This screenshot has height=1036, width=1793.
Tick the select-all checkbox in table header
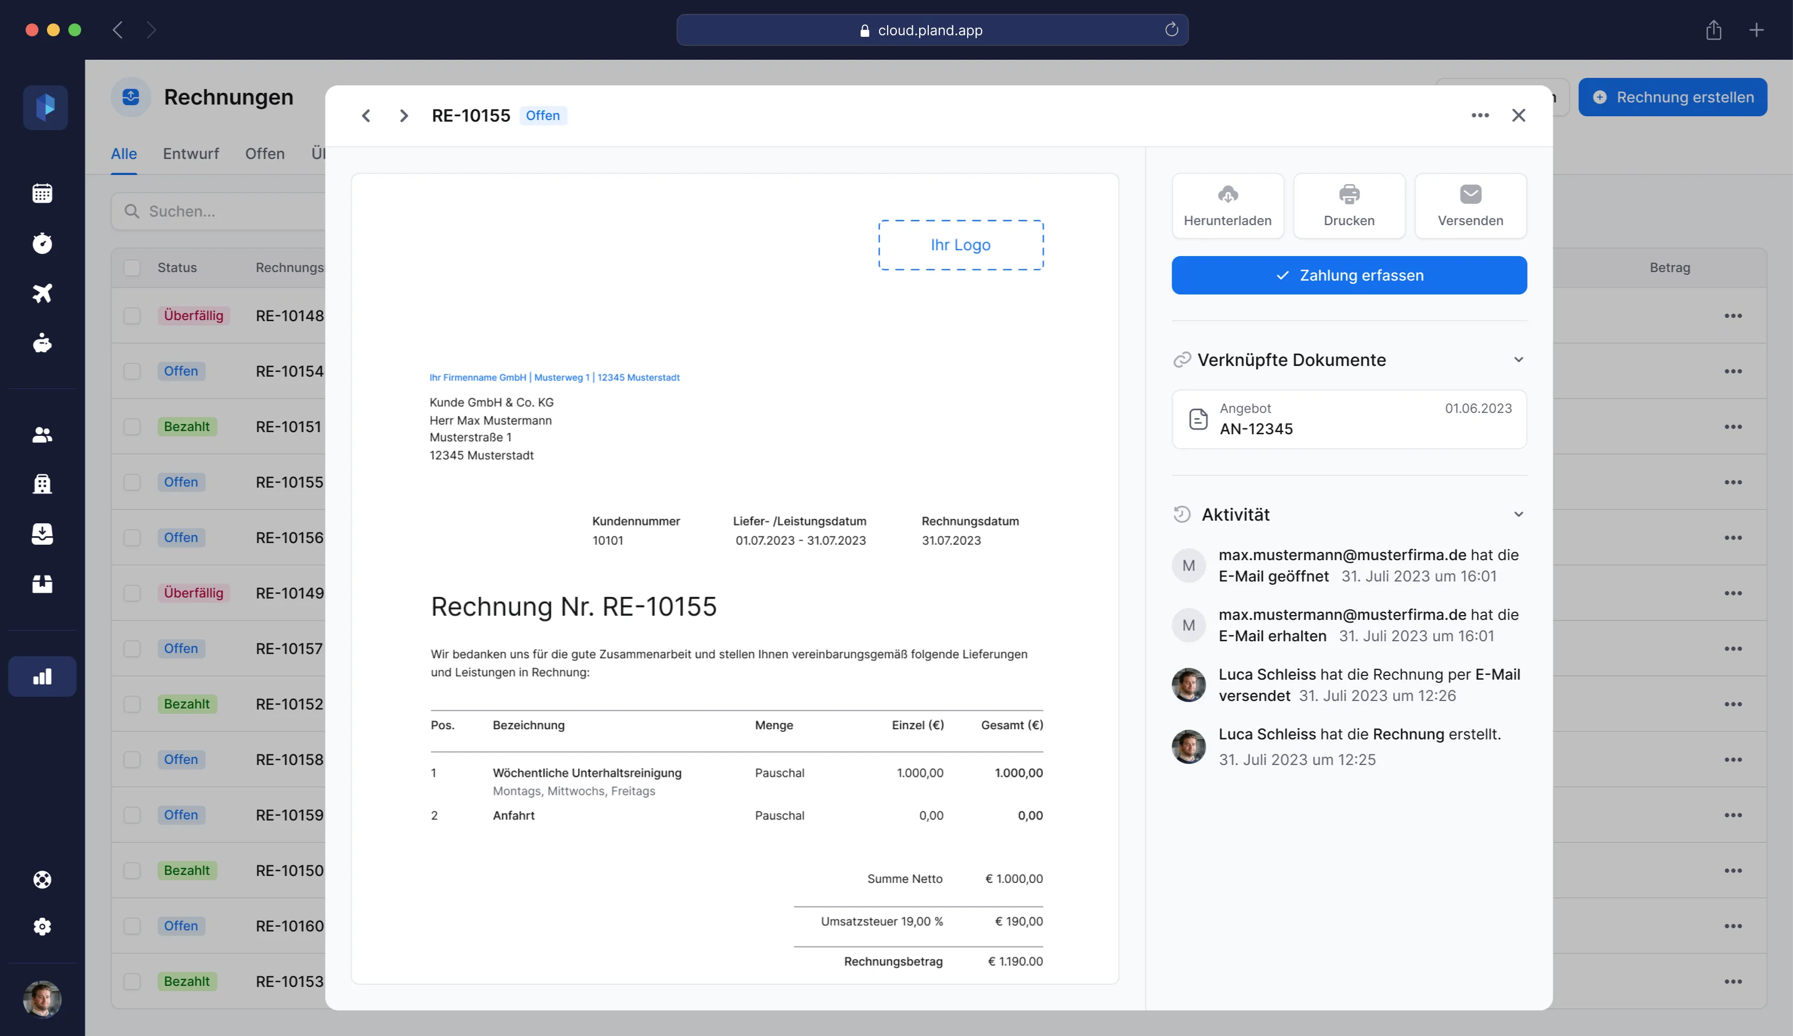pyautogui.click(x=132, y=267)
